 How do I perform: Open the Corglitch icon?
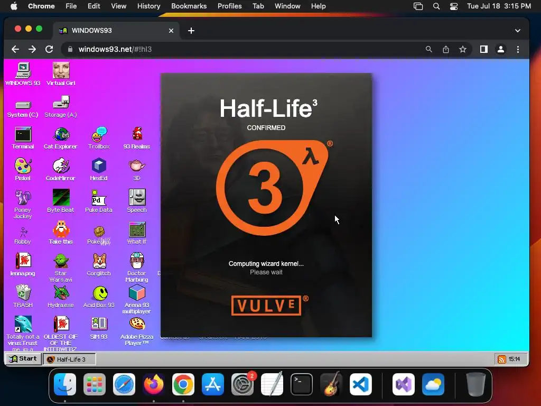(x=99, y=264)
